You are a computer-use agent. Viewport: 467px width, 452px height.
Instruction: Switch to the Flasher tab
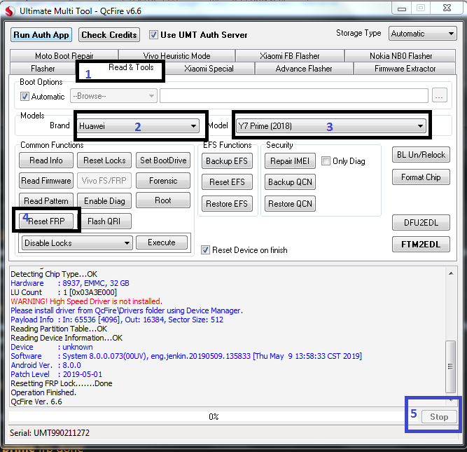pyautogui.click(x=43, y=69)
